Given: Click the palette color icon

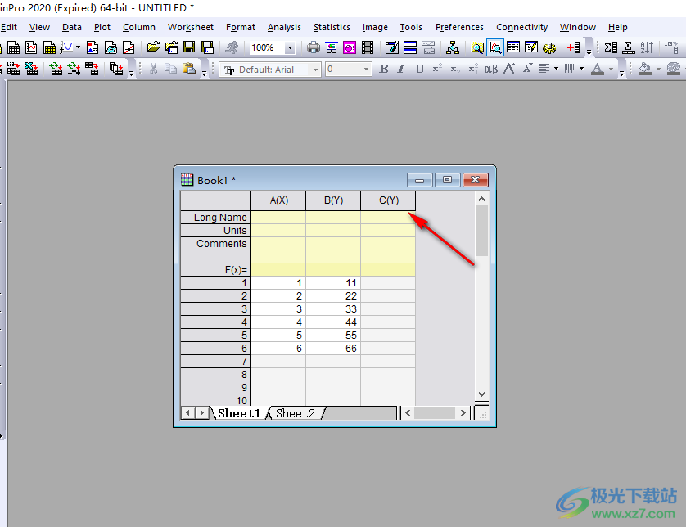Looking at the screenshot, I should [x=674, y=69].
